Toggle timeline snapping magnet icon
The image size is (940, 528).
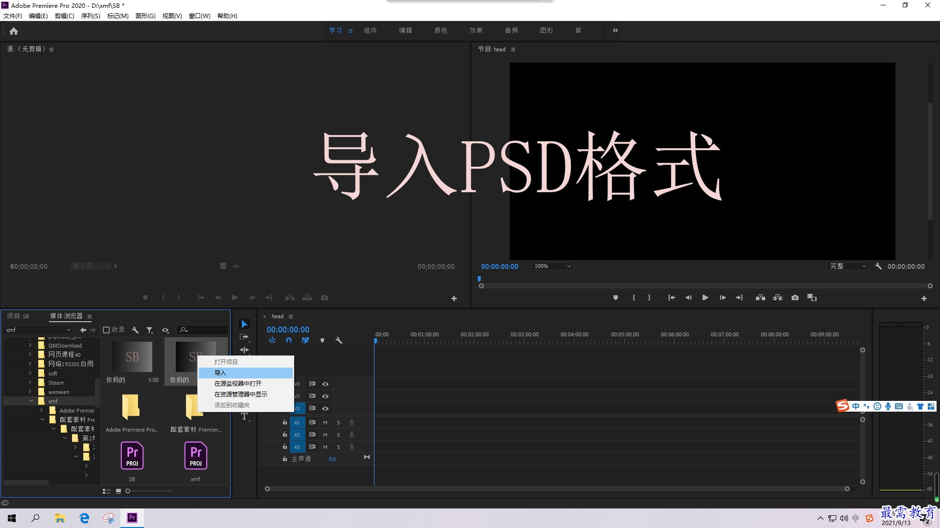[289, 340]
